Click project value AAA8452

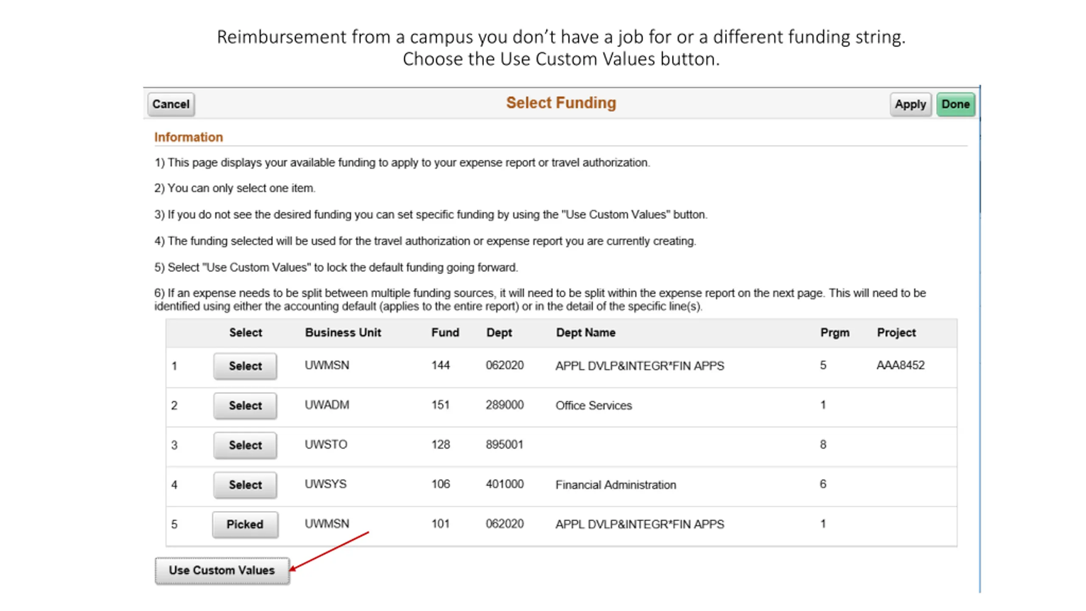[900, 365]
